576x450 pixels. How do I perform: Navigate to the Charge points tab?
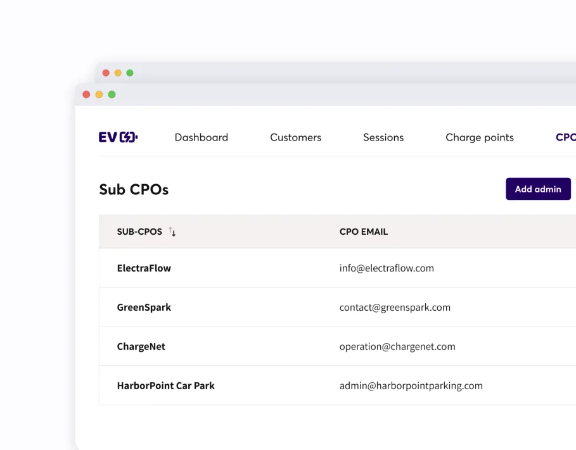pyautogui.click(x=479, y=137)
